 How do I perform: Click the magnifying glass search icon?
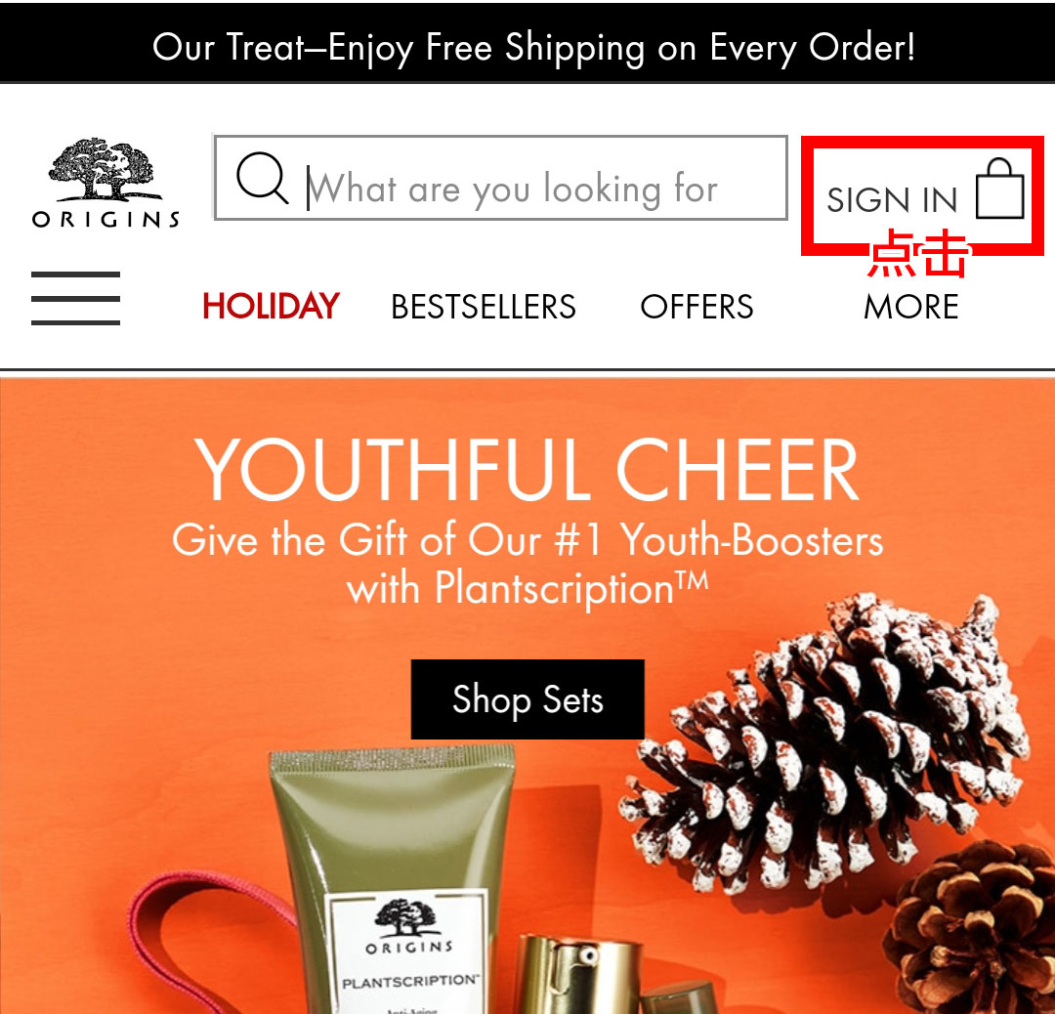[263, 179]
